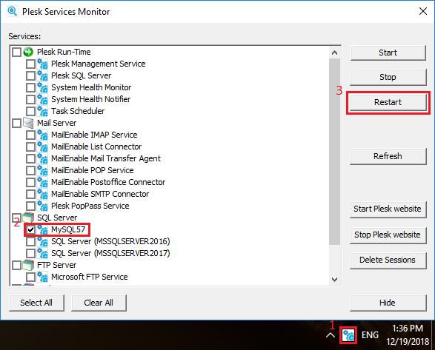The width and height of the screenshot is (435, 350).
Task: Click the System Health Notifier gear icon
Action: pyautogui.click(x=42, y=99)
